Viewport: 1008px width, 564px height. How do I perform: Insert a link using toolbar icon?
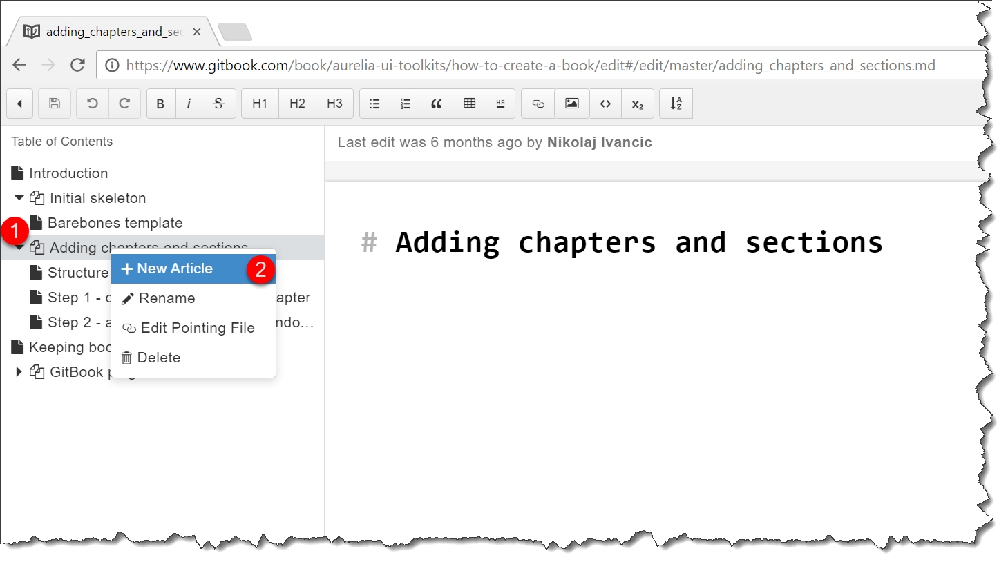(538, 104)
